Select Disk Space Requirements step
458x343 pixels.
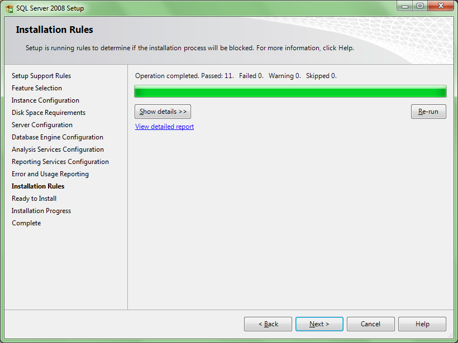(x=48, y=112)
